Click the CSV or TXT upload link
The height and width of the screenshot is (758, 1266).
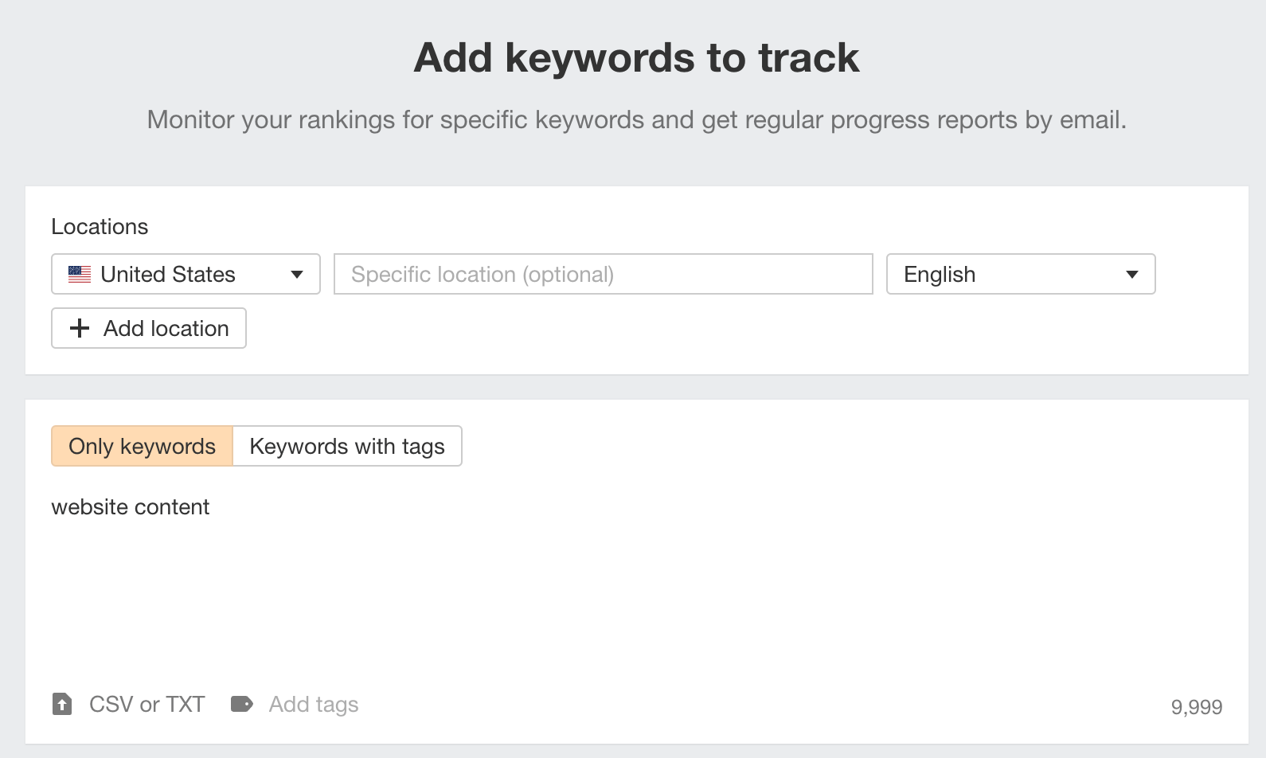pyautogui.click(x=146, y=704)
